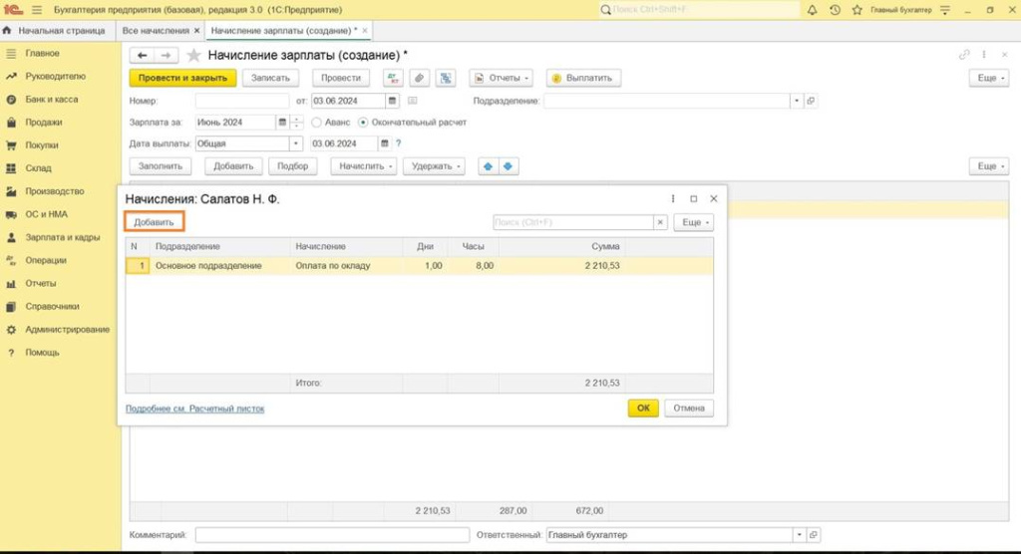Open the history clock icon
This screenshot has height=554, width=1021.
[x=835, y=10]
